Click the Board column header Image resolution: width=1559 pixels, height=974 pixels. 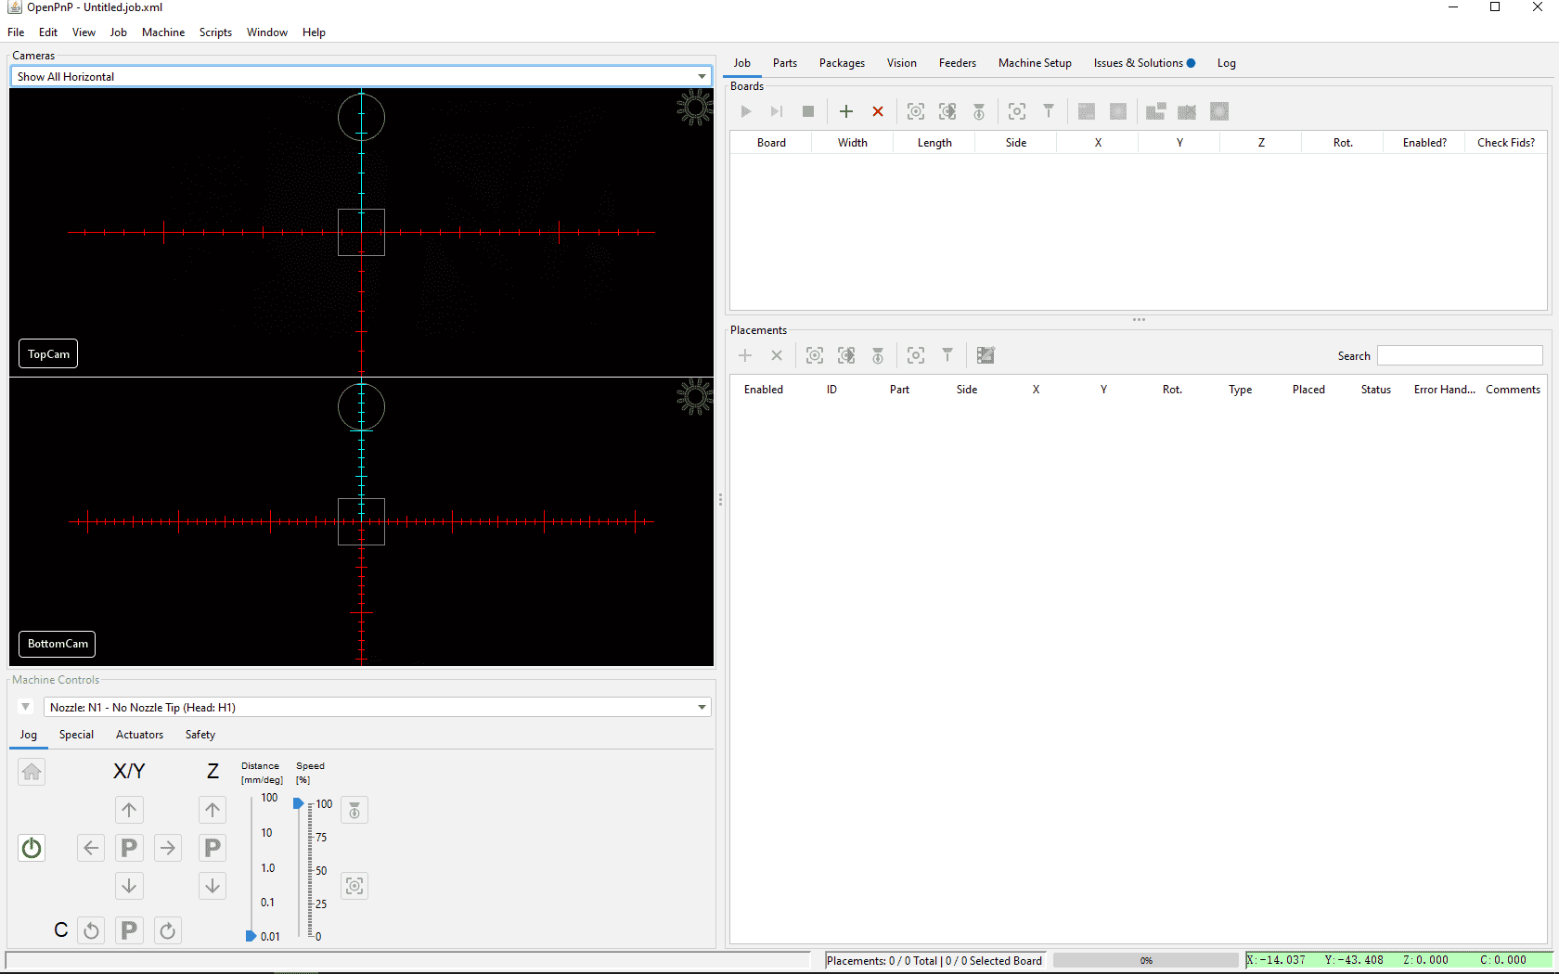pos(770,143)
